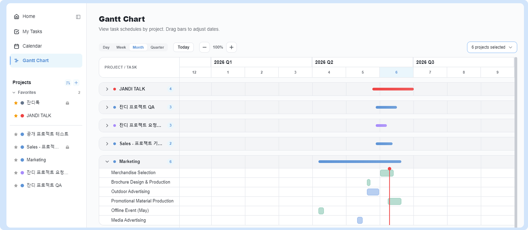Click the sort projects icon
Viewport: 528px width, 230px height.
[x=68, y=83]
